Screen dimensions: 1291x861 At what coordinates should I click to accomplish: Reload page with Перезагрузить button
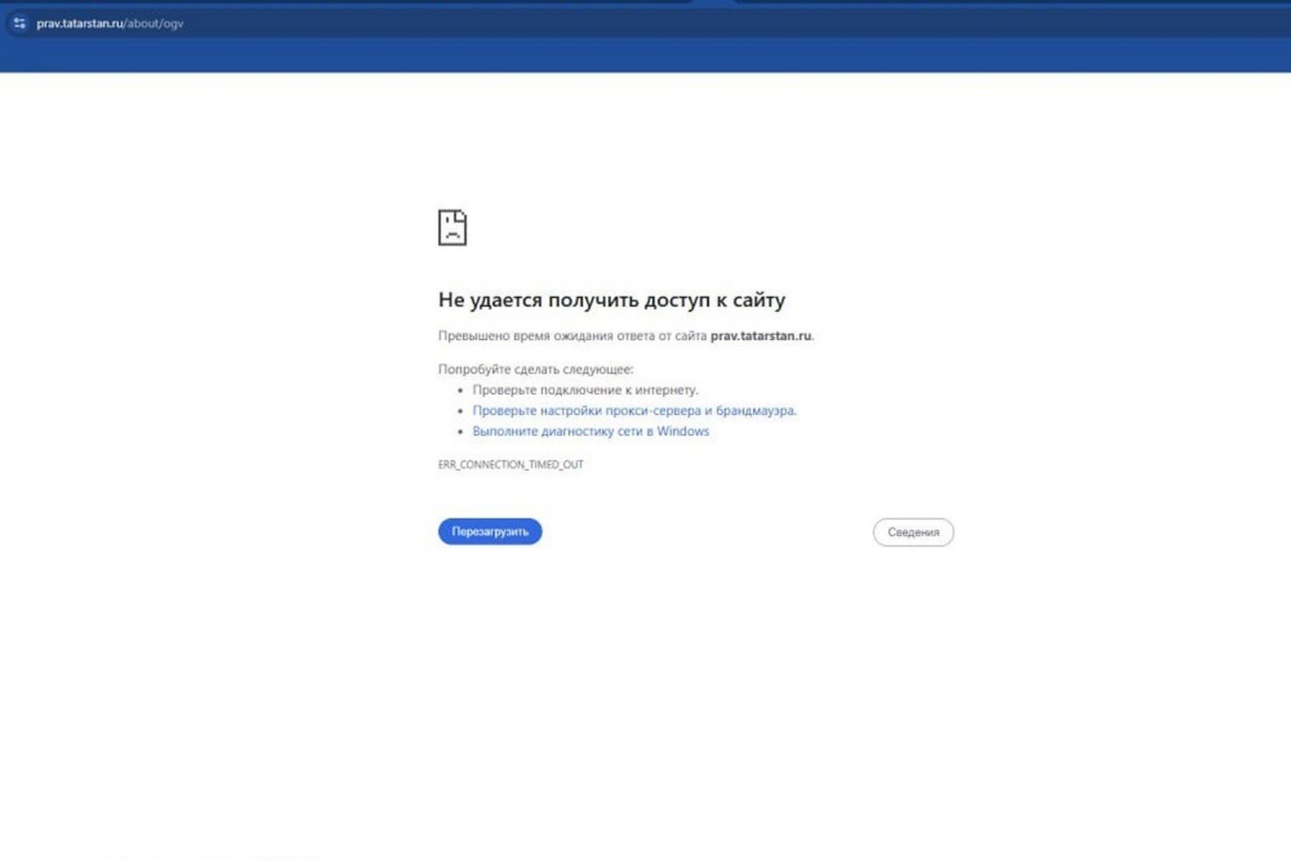490,531
